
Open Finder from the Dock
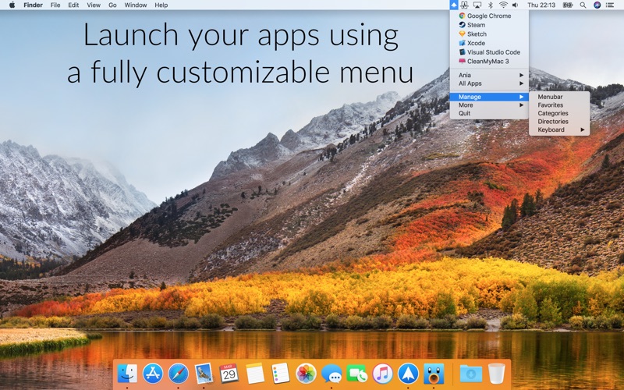(x=127, y=374)
